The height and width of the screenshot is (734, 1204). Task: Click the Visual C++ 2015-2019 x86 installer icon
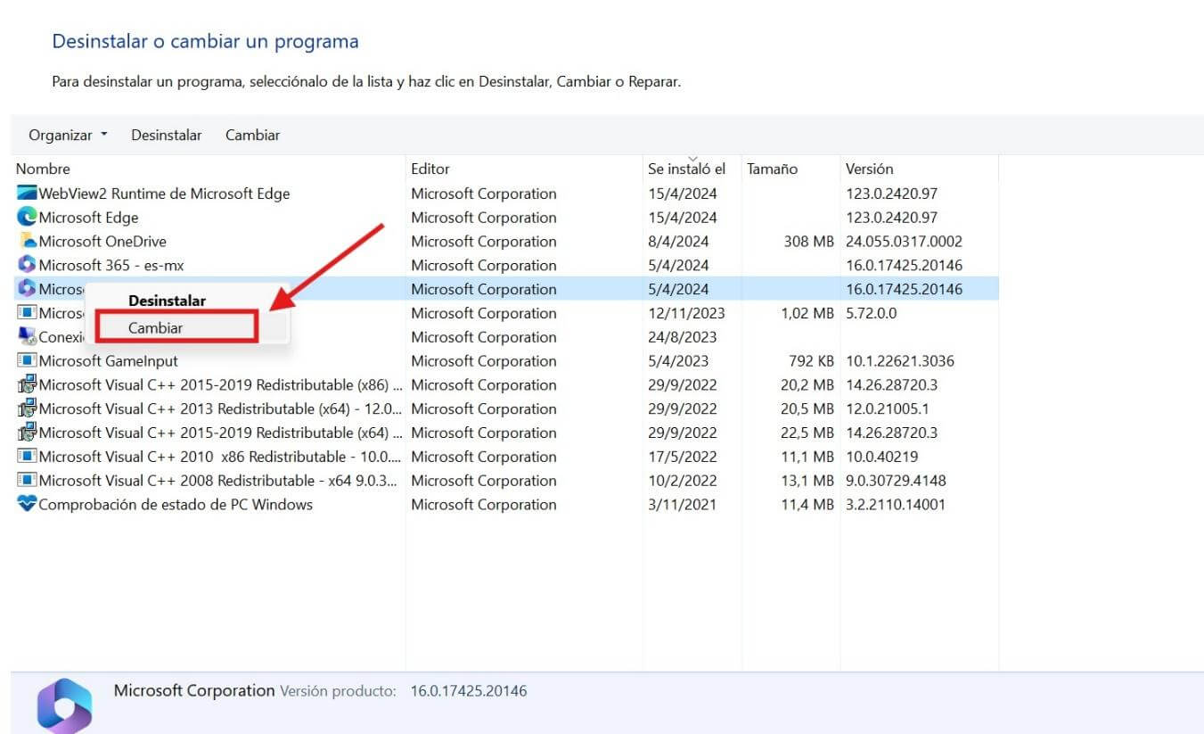(x=25, y=384)
